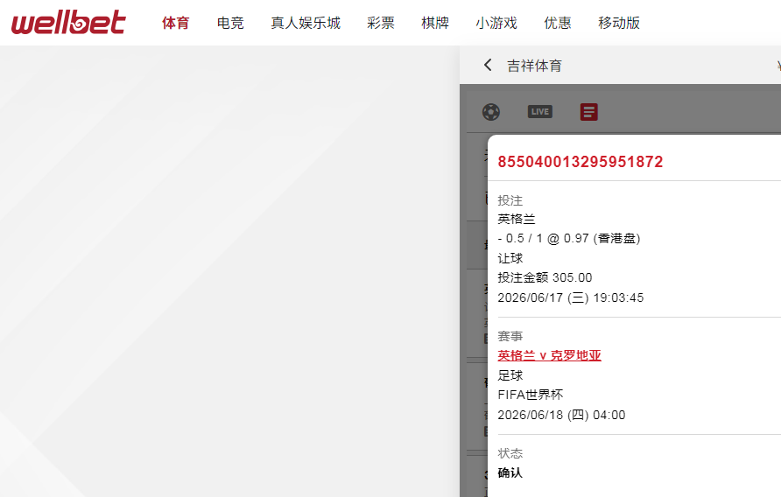781x497 pixels.
Task: Open the 英格兰 v 克罗地亚 match link
Action: [549, 355]
